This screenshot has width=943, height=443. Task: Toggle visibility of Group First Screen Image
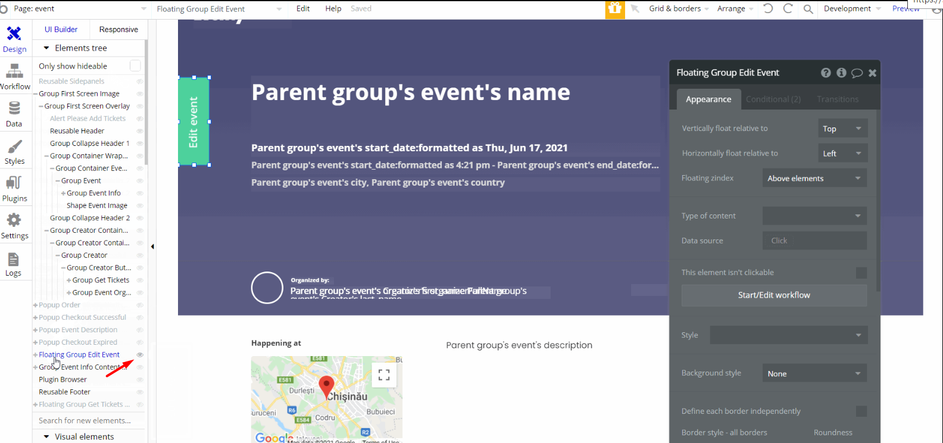pyautogui.click(x=140, y=94)
